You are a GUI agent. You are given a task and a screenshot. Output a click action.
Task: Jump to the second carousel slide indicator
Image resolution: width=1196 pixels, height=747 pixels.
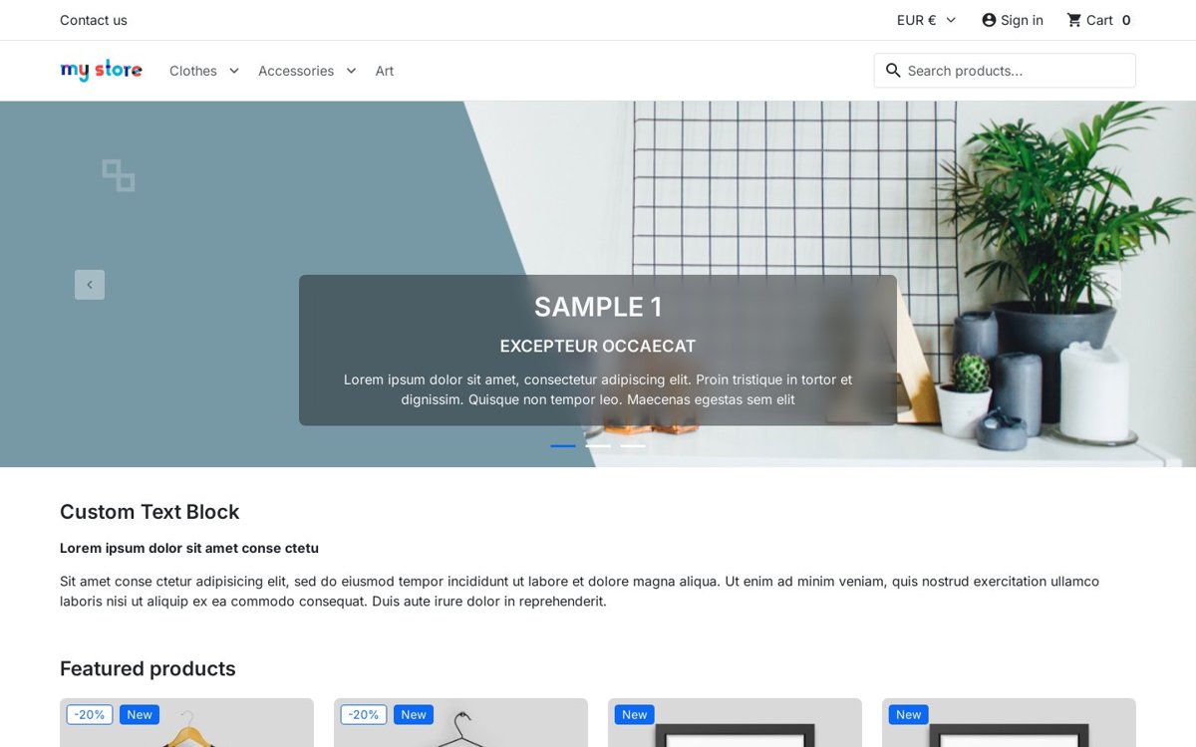tap(598, 446)
